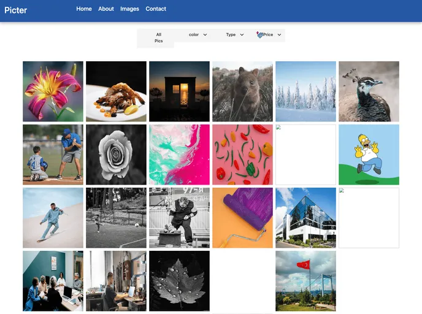Select the All Pics filter button

(x=158, y=38)
